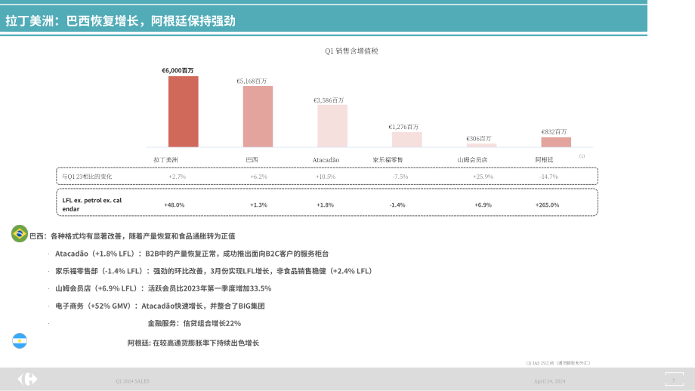Click the +25.9% change value
Image resolution: width=695 pixels, height=391 pixels.
(483, 177)
